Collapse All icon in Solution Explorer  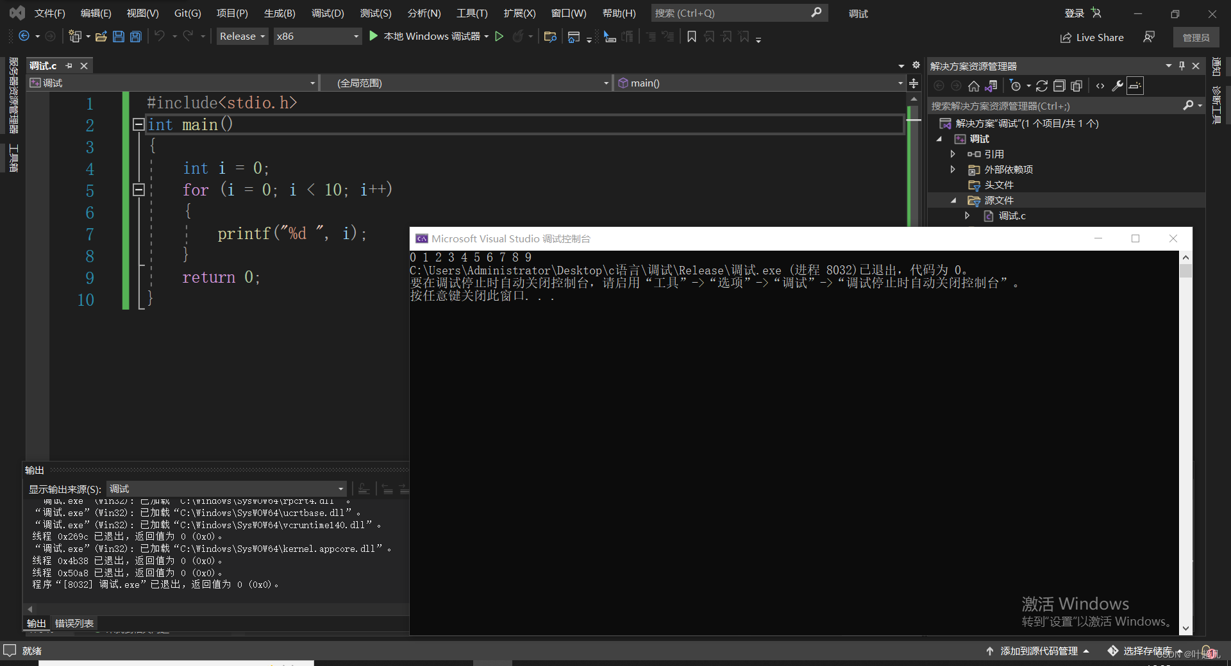click(x=1059, y=86)
